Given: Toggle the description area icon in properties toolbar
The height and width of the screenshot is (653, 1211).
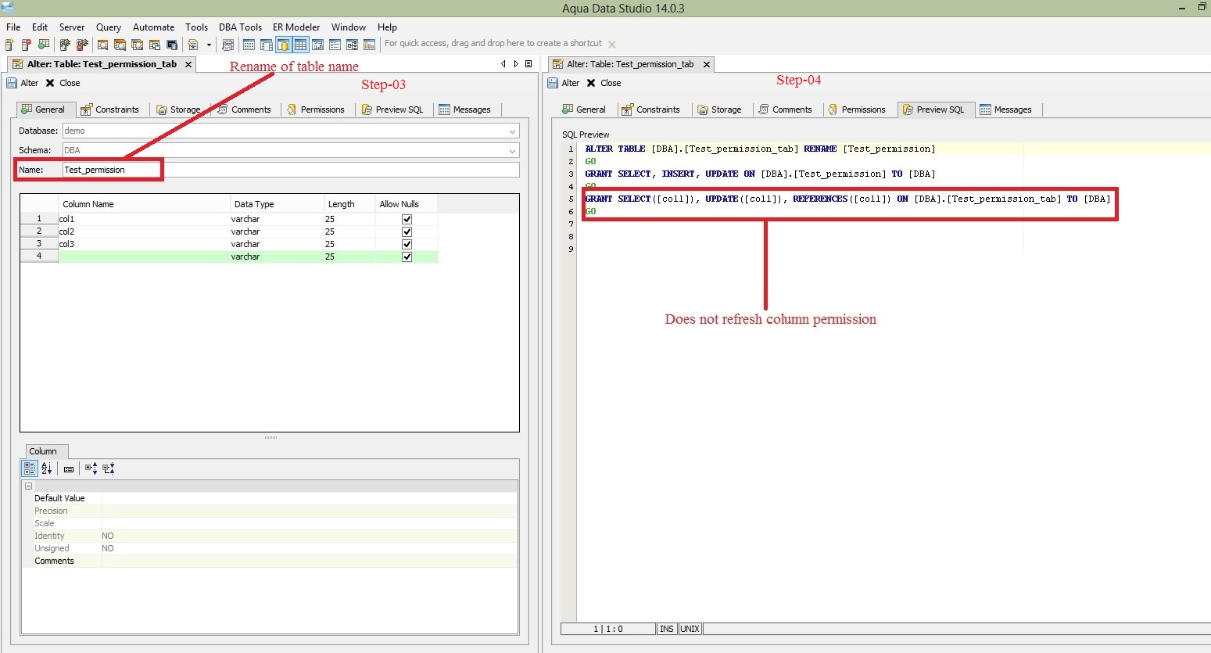Looking at the screenshot, I should point(69,469).
